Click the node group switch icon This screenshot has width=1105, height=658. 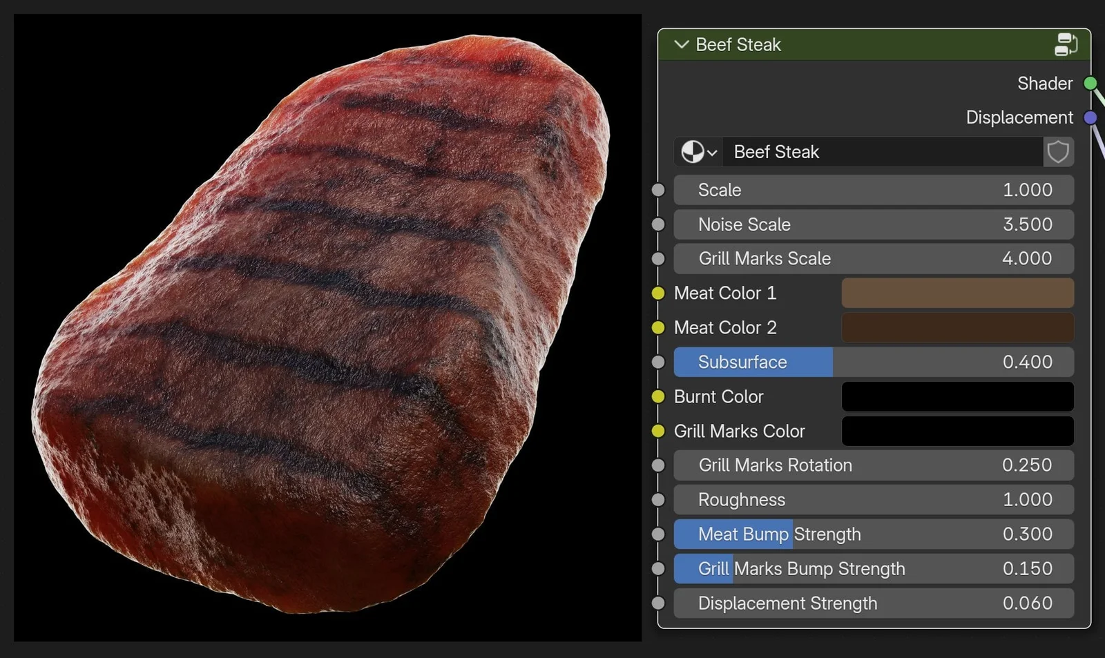pos(1067,44)
